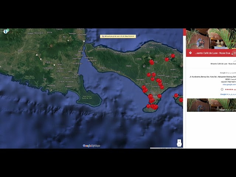Zoom out using the map minus button
Viewport: 236px width, 177px height.
pos(179,145)
